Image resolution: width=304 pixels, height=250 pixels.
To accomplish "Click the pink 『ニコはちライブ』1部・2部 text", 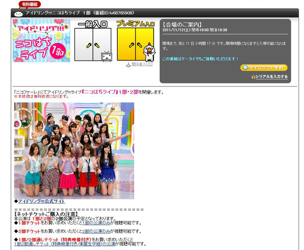I will [x=110, y=92].
